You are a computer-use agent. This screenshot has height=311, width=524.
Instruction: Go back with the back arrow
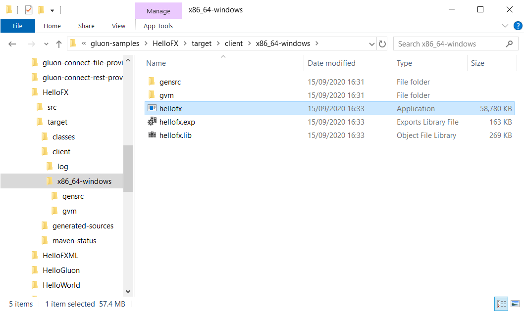pyautogui.click(x=12, y=44)
